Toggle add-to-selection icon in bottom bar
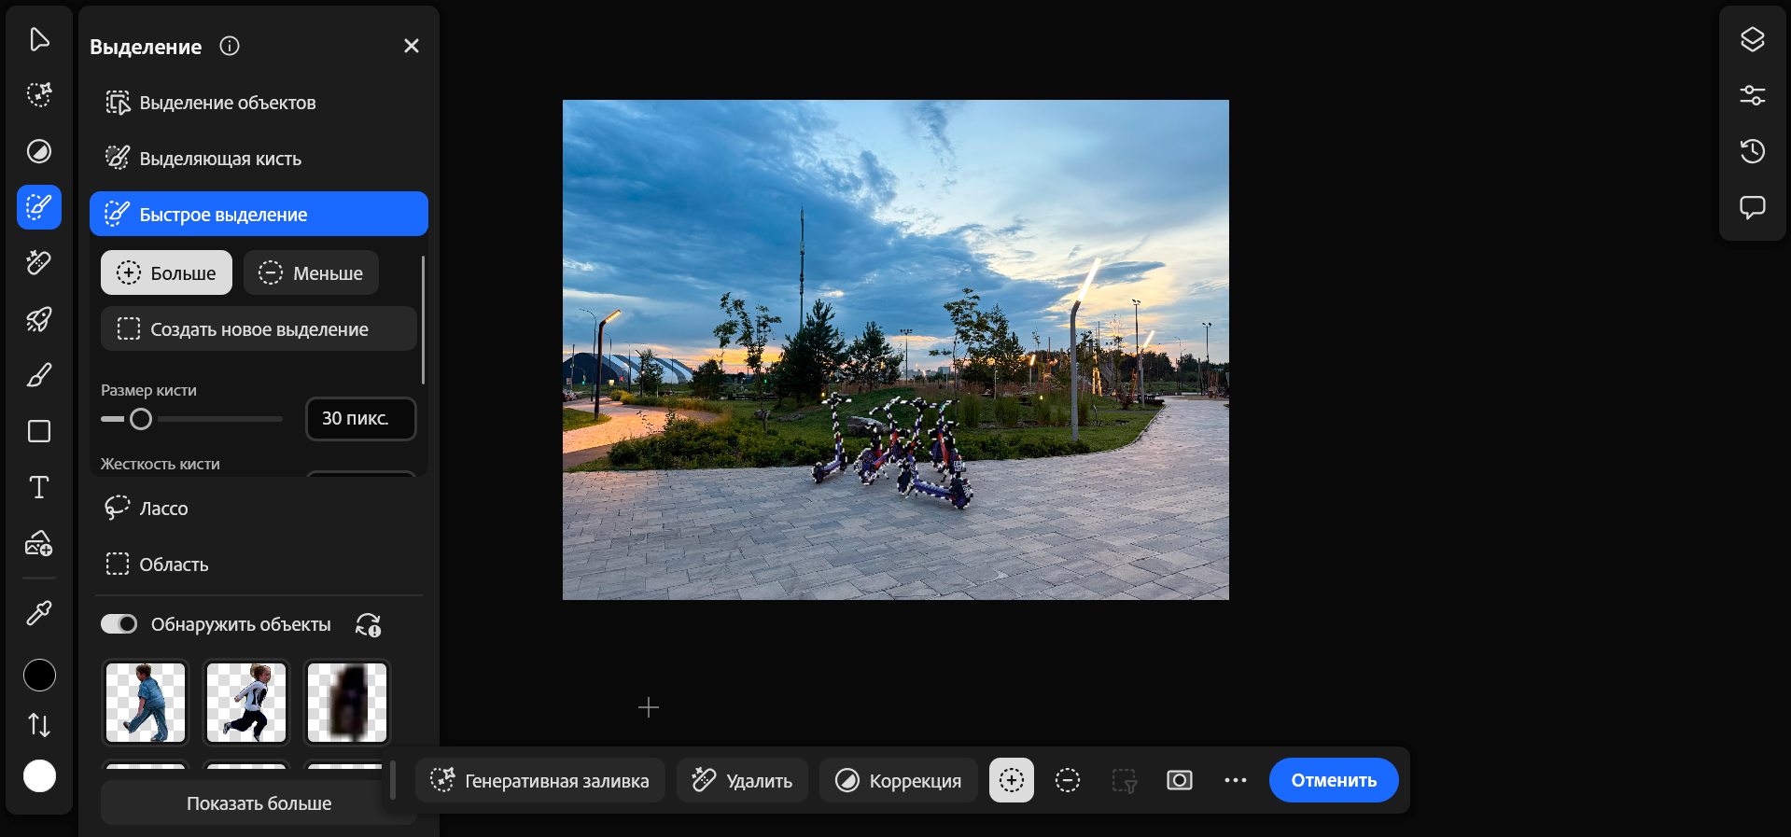Viewport: 1791px width, 837px height. click(1012, 780)
